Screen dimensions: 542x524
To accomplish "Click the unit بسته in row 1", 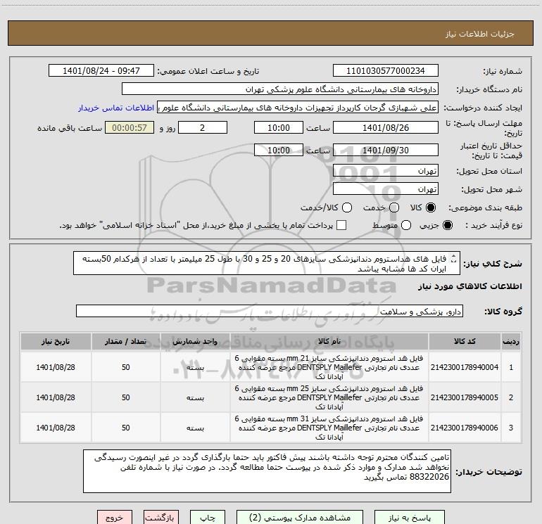I will [x=195, y=368].
